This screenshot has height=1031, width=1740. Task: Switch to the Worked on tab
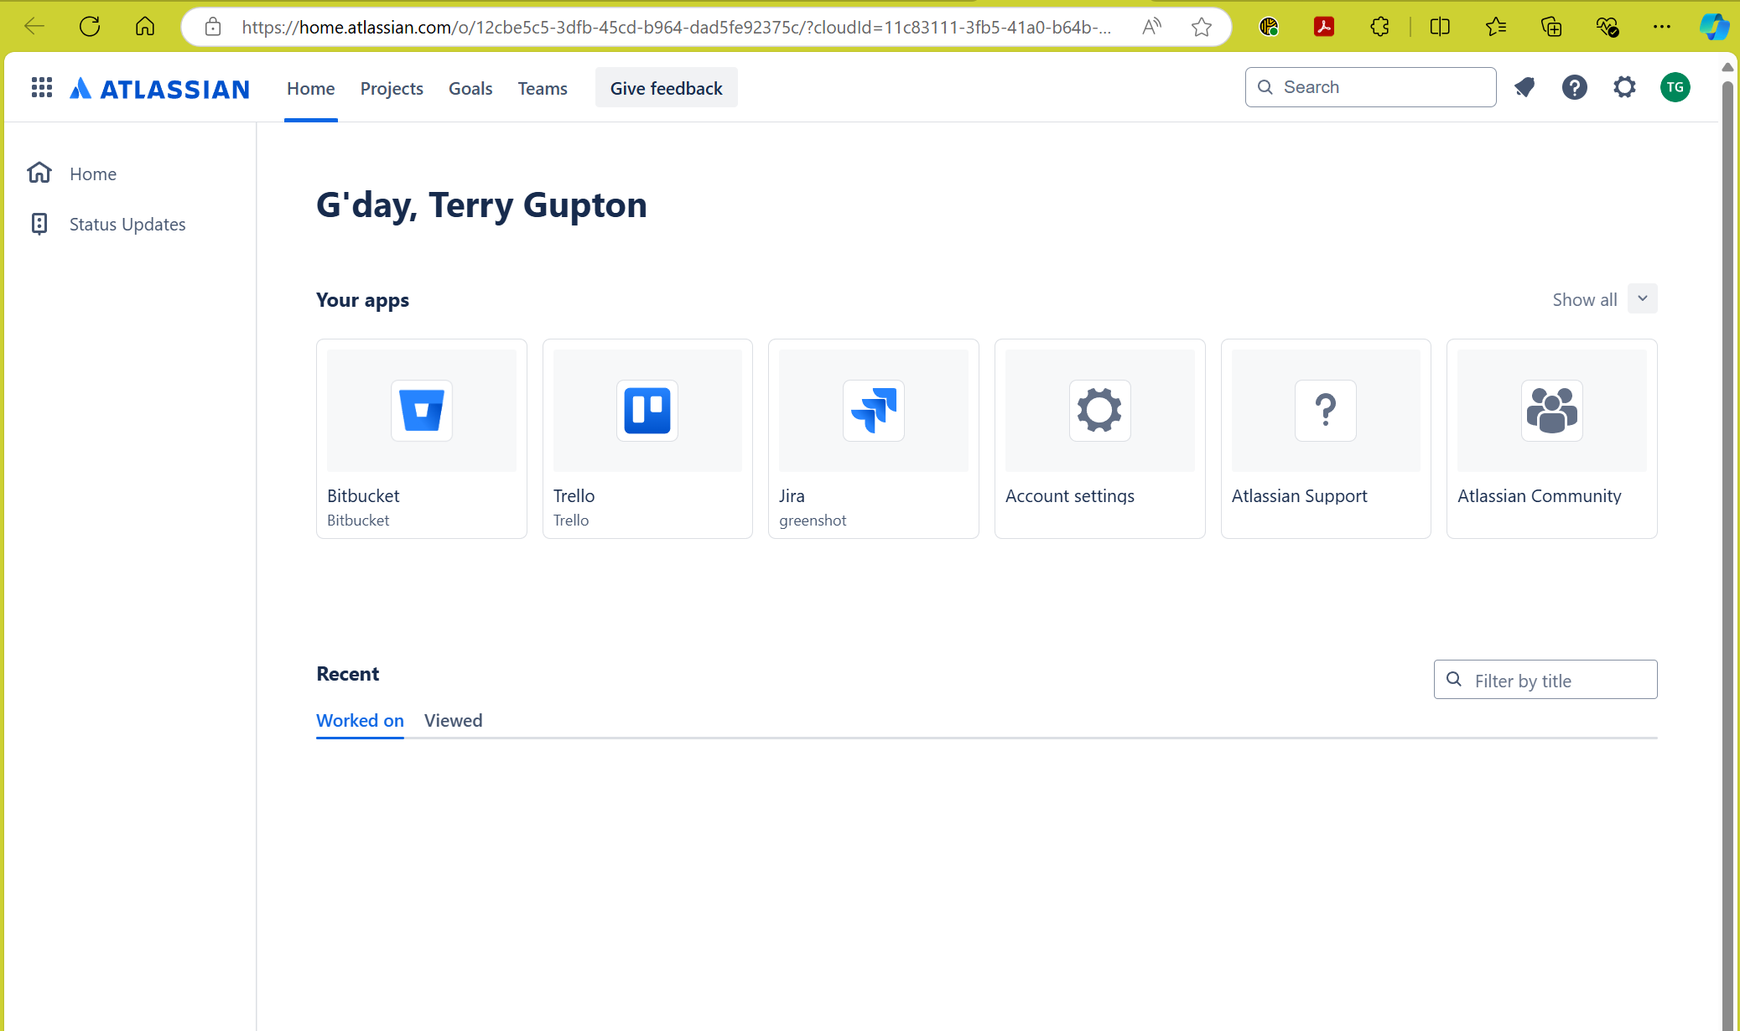pos(360,720)
